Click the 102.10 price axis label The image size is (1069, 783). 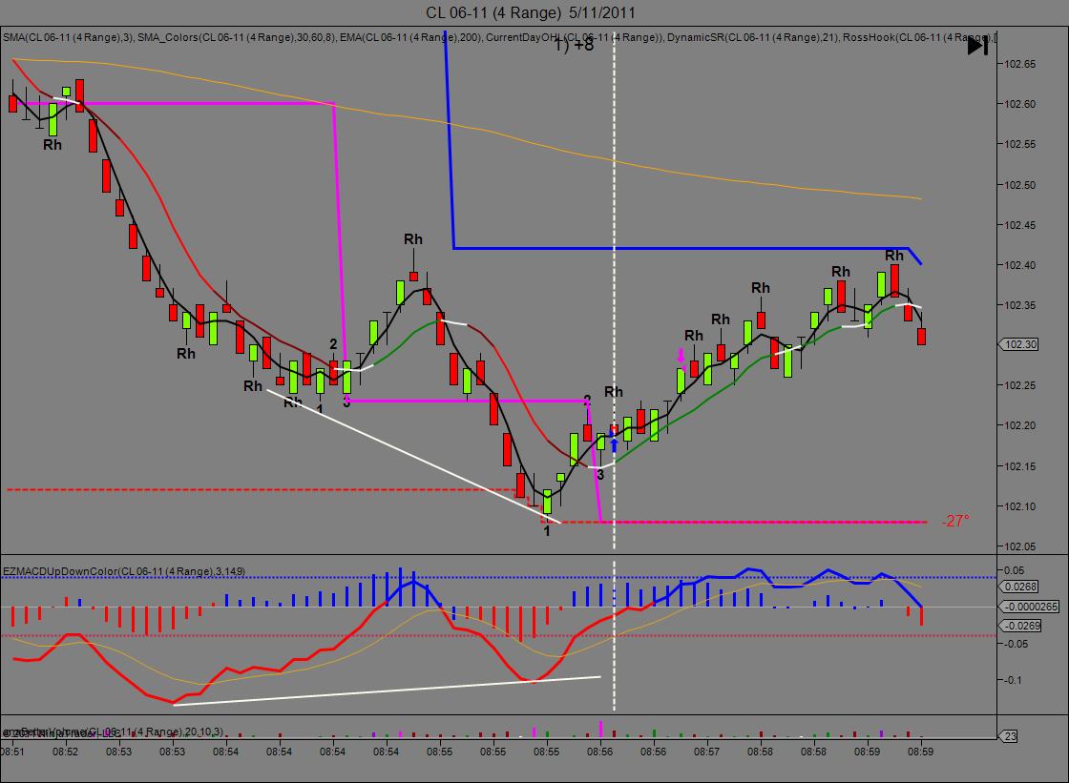[1020, 506]
